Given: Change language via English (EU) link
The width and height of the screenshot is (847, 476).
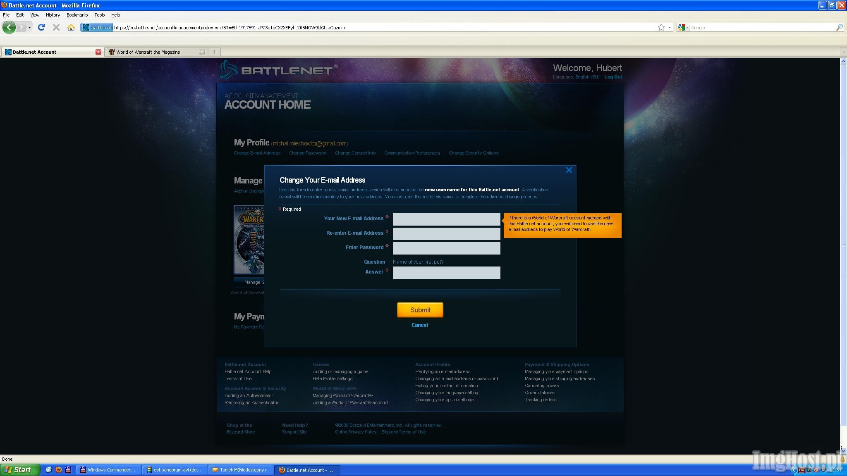Looking at the screenshot, I should (x=587, y=77).
